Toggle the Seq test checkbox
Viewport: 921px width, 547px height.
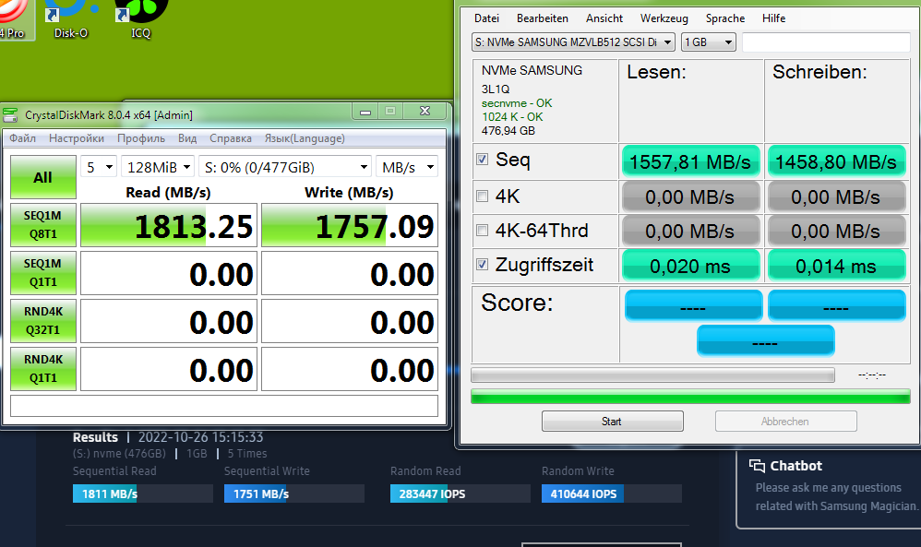click(483, 159)
